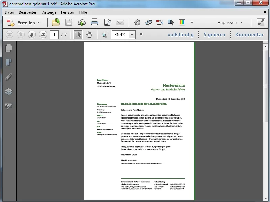Go to the next page
The height and width of the screenshot is (202, 270).
32,35
